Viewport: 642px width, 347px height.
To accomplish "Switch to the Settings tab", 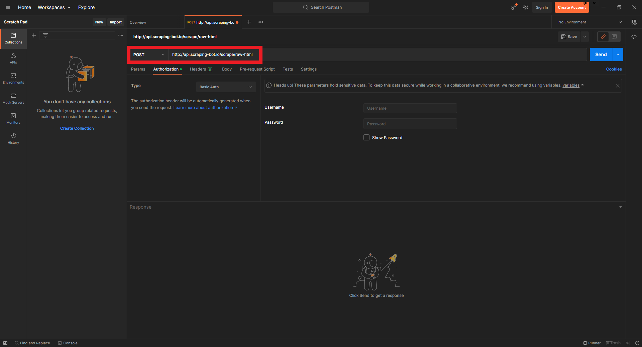I will (309, 69).
